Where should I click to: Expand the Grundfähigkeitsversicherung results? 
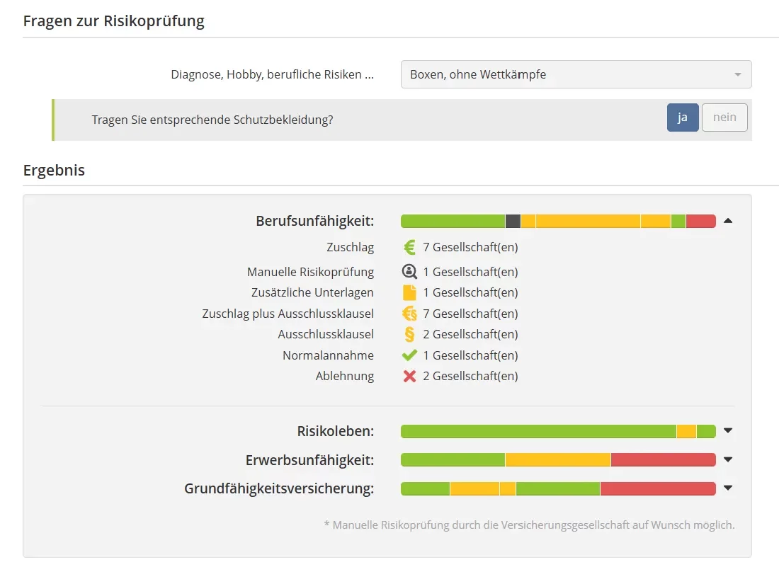728,488
